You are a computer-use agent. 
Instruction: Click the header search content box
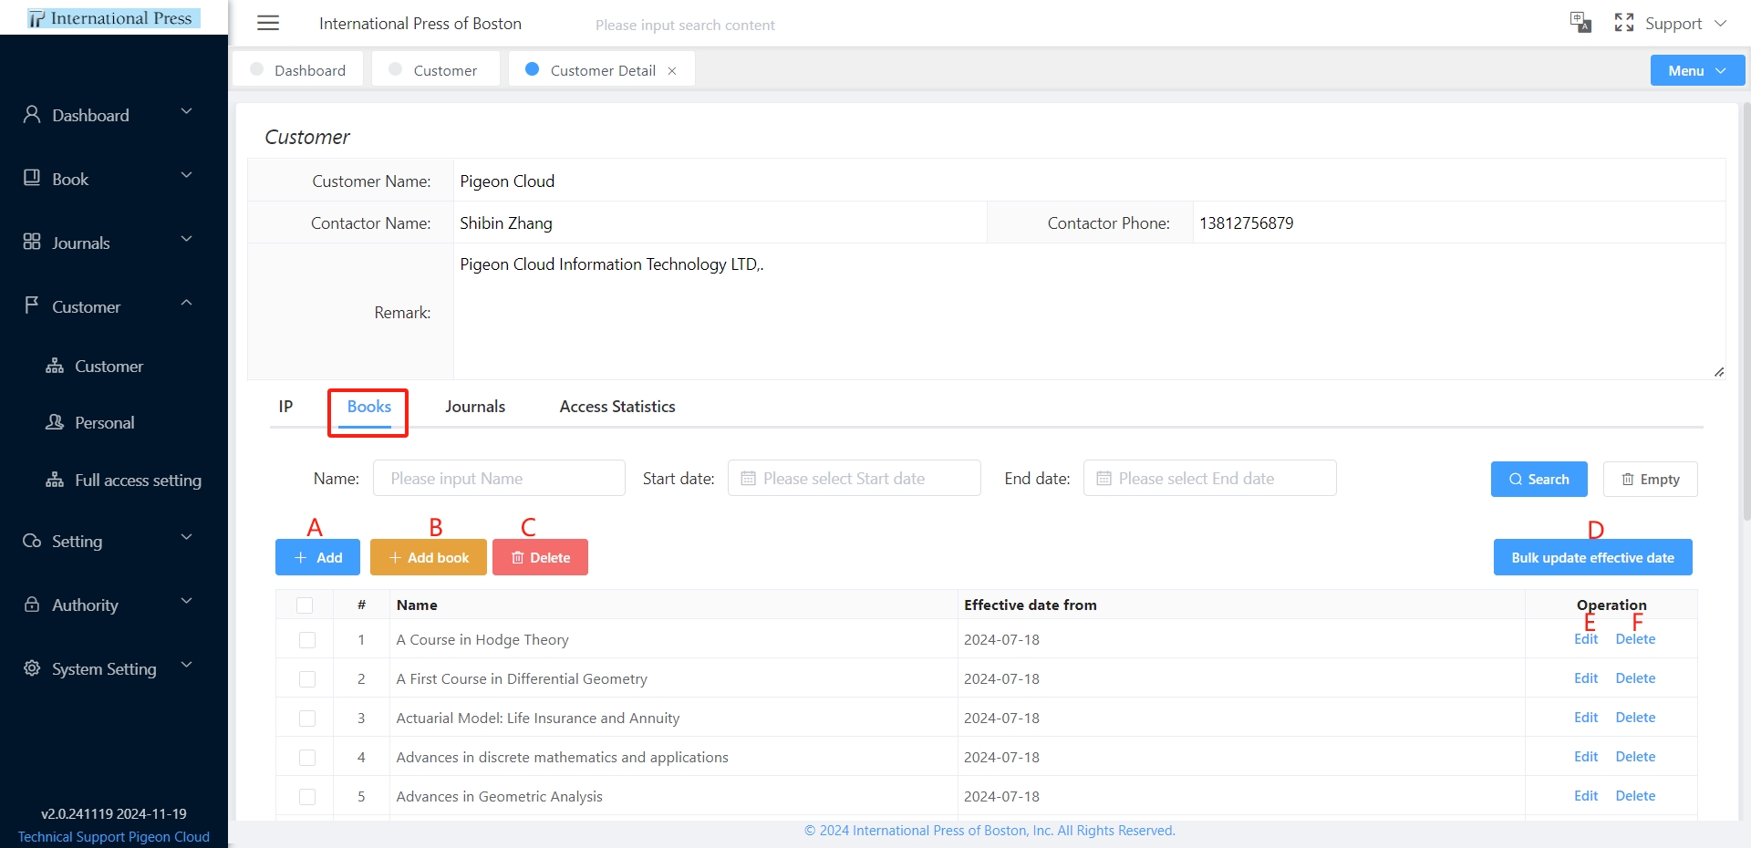tap(685, 25)
